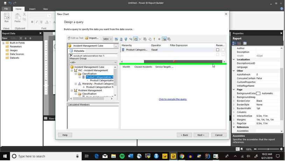The width and height of the screenshot is (285, 161).
Task: Open the File ribbon tab
Action: pos(6,9)
